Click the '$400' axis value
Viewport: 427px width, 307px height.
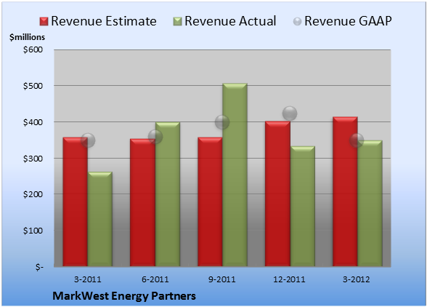click(33, 122)
